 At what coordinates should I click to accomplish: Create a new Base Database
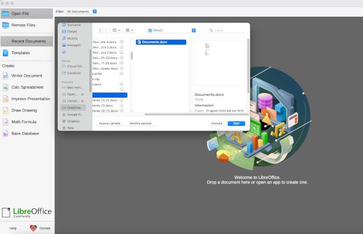(x=27, y=133)
